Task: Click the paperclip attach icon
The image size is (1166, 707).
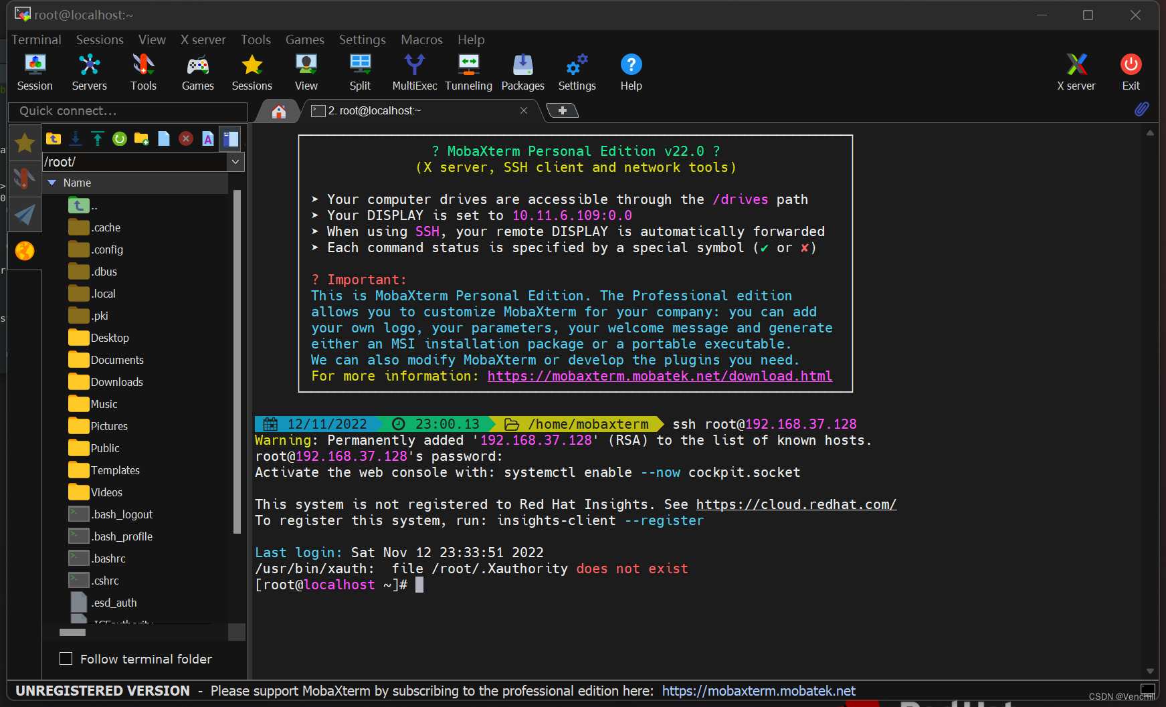Action: click(1142, 109)
